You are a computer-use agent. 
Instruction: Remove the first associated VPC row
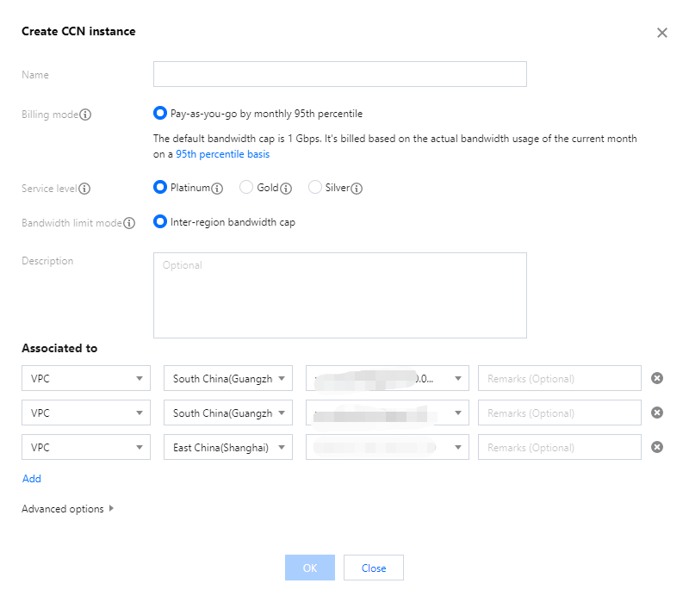pos(657,378)
